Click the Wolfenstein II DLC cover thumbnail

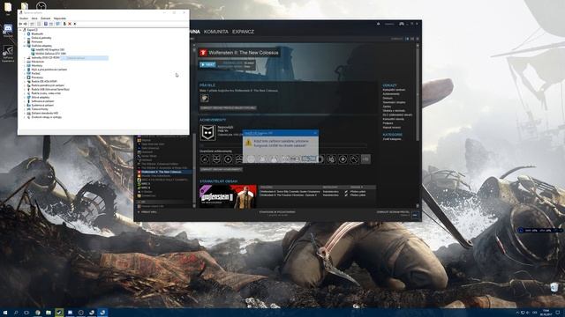point(228,196)
